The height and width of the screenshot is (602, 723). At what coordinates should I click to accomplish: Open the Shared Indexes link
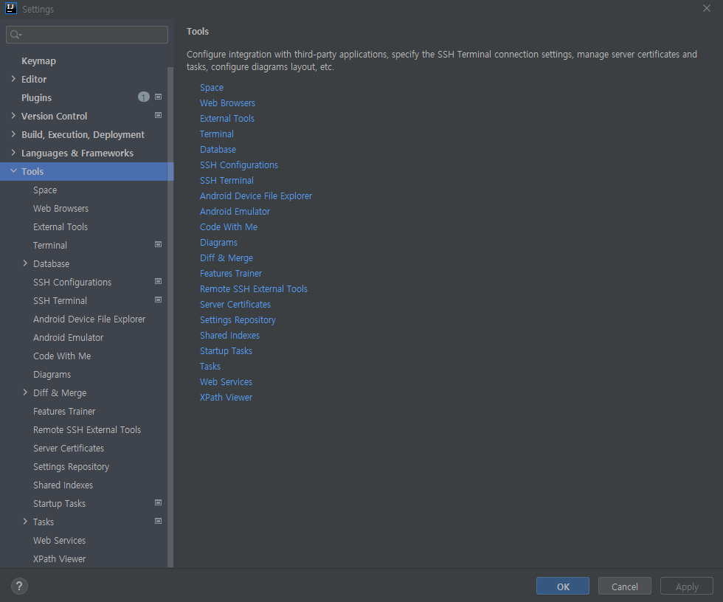click(x=229, y=336)
